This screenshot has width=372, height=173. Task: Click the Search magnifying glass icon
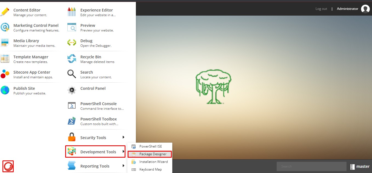[72, 74]
